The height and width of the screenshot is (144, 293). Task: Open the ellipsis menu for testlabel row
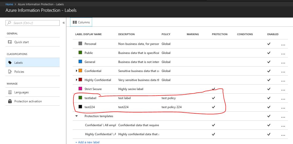tap(283, 99)
